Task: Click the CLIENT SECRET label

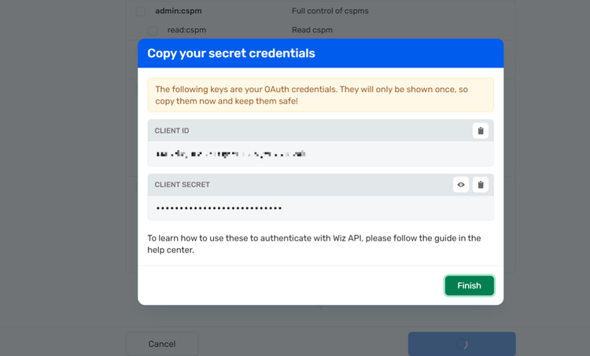Action: click(182, 185)
